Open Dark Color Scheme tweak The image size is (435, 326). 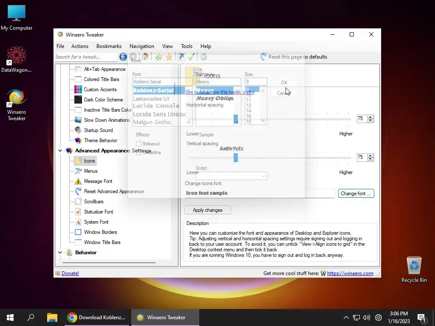[x=103, y=99]
